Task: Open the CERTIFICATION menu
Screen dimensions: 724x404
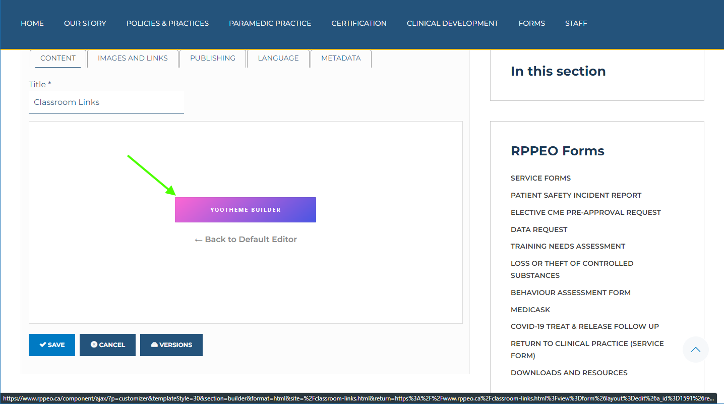Action: (359, 23)
